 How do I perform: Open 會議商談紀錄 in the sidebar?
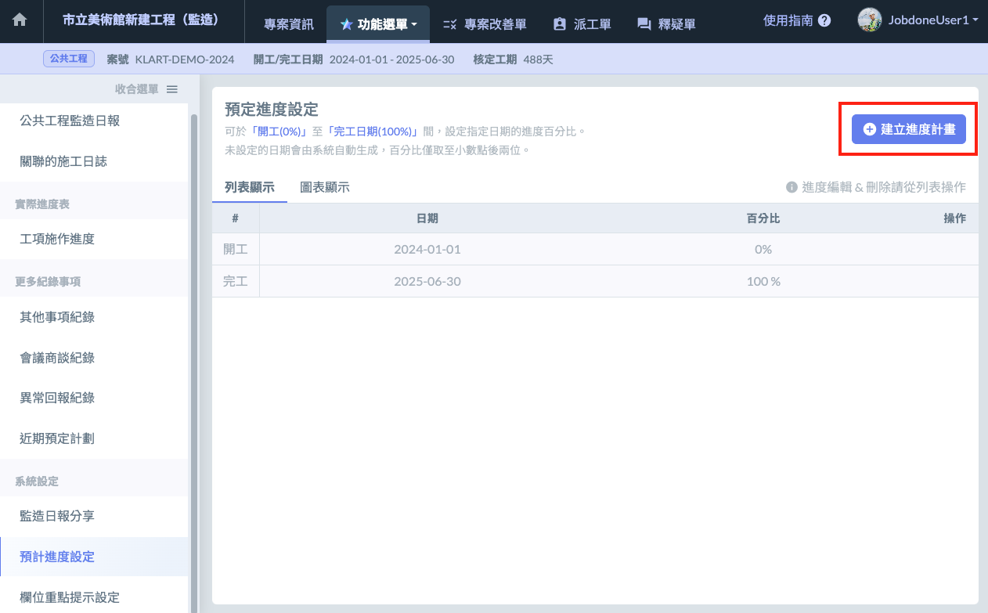(x=94, y=358)
